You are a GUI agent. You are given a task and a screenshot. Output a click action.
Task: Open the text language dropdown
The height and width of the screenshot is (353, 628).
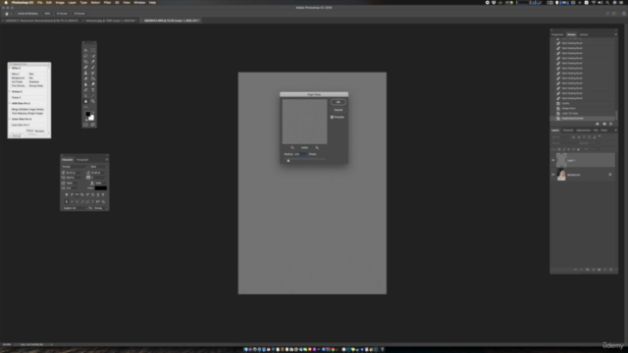[x=75, y=208]
